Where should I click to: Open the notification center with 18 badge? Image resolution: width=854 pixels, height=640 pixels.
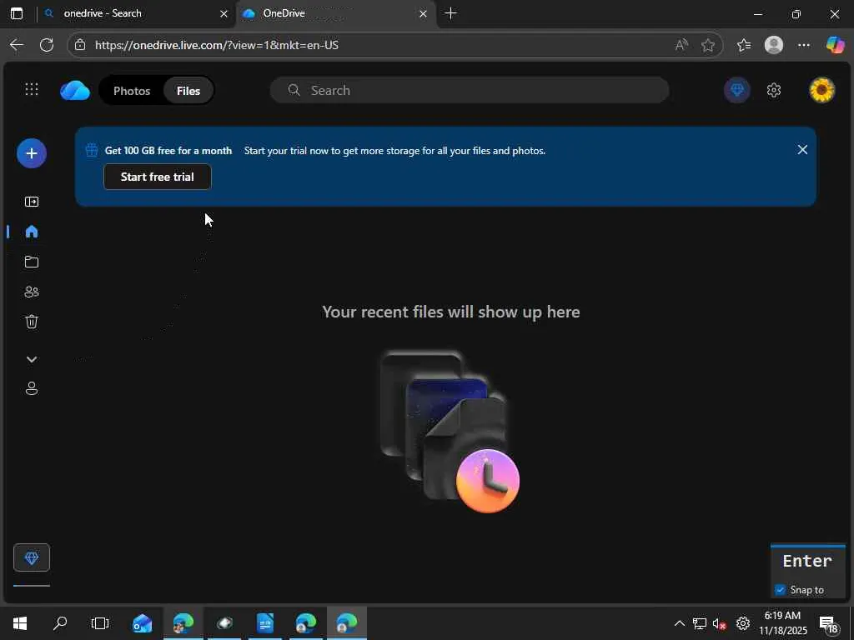point(830,624)
